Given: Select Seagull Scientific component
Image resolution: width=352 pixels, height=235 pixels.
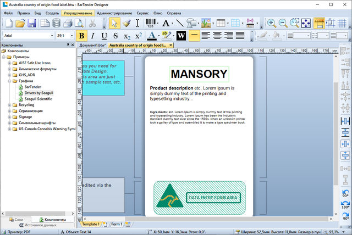Looking at the screenshot, I should (x=38, y=99).
